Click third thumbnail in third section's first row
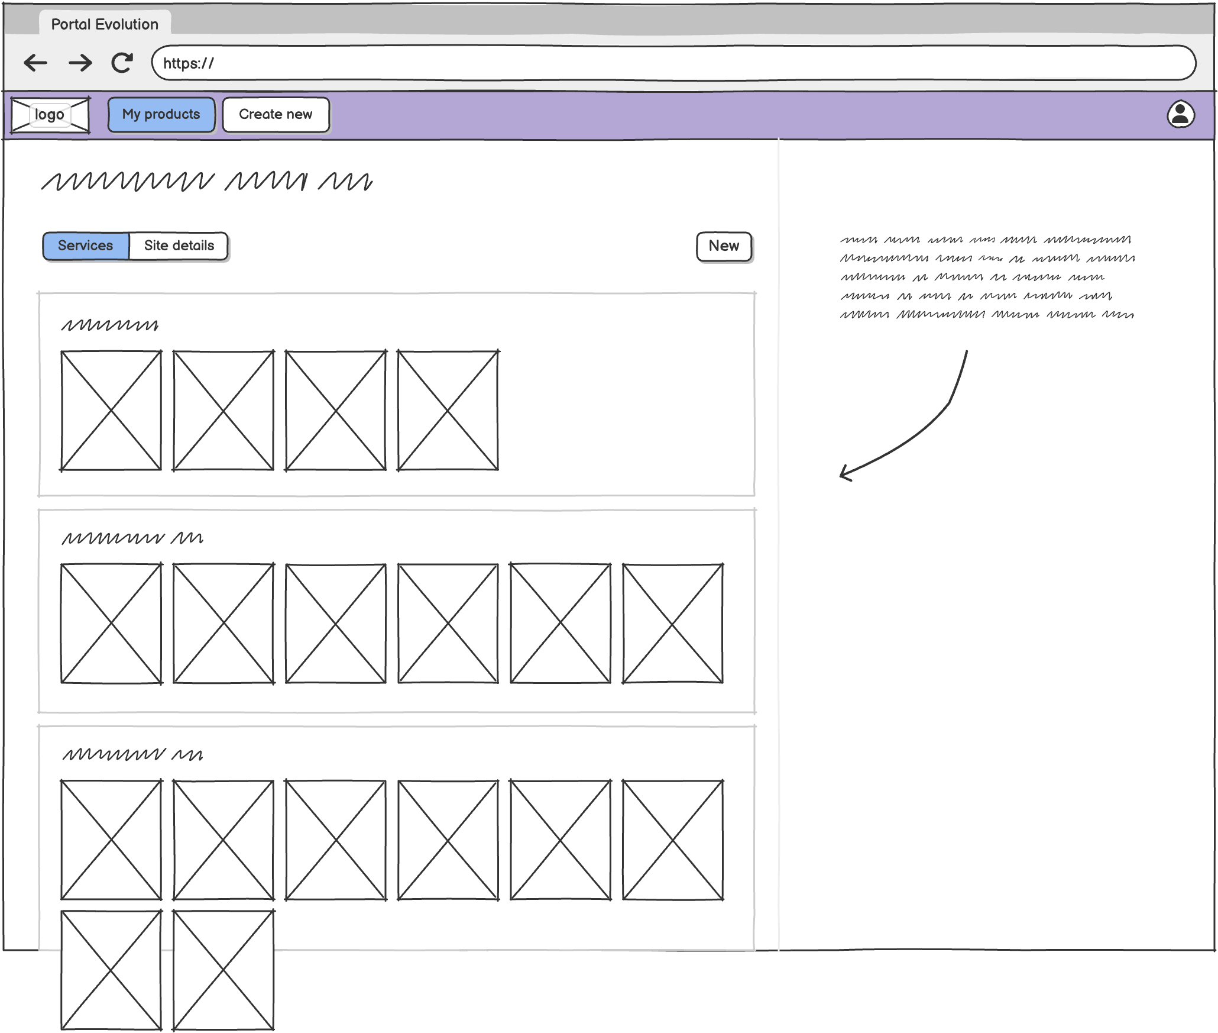1218x1033 pixels. (335, 840)
